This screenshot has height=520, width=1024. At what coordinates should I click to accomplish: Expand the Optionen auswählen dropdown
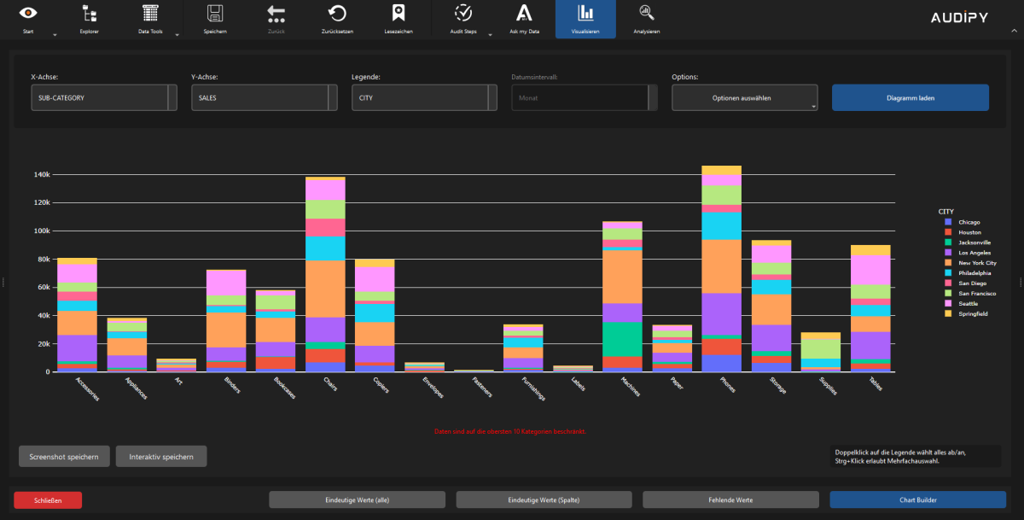[744, 98]
